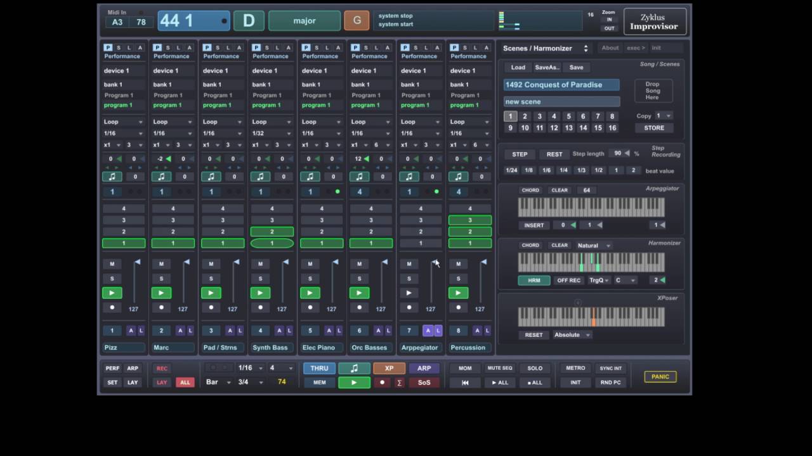
Task: Toggle the THRU button
Action: click(x=319, y=368)
